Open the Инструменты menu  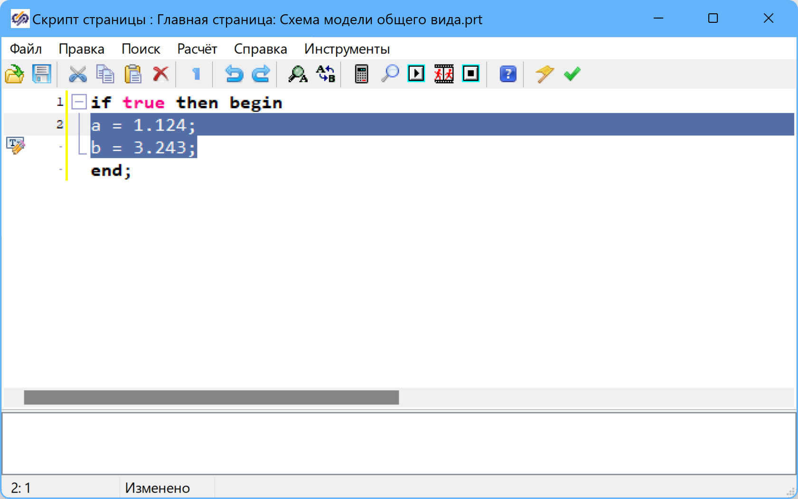pyautogui.click(x=347, y=49)
